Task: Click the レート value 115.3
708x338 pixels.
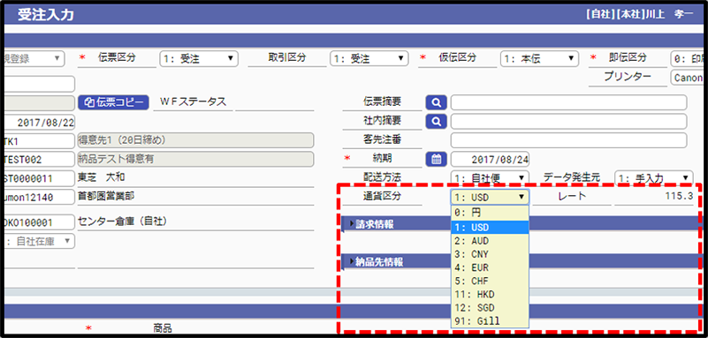Action: [679, 196]
